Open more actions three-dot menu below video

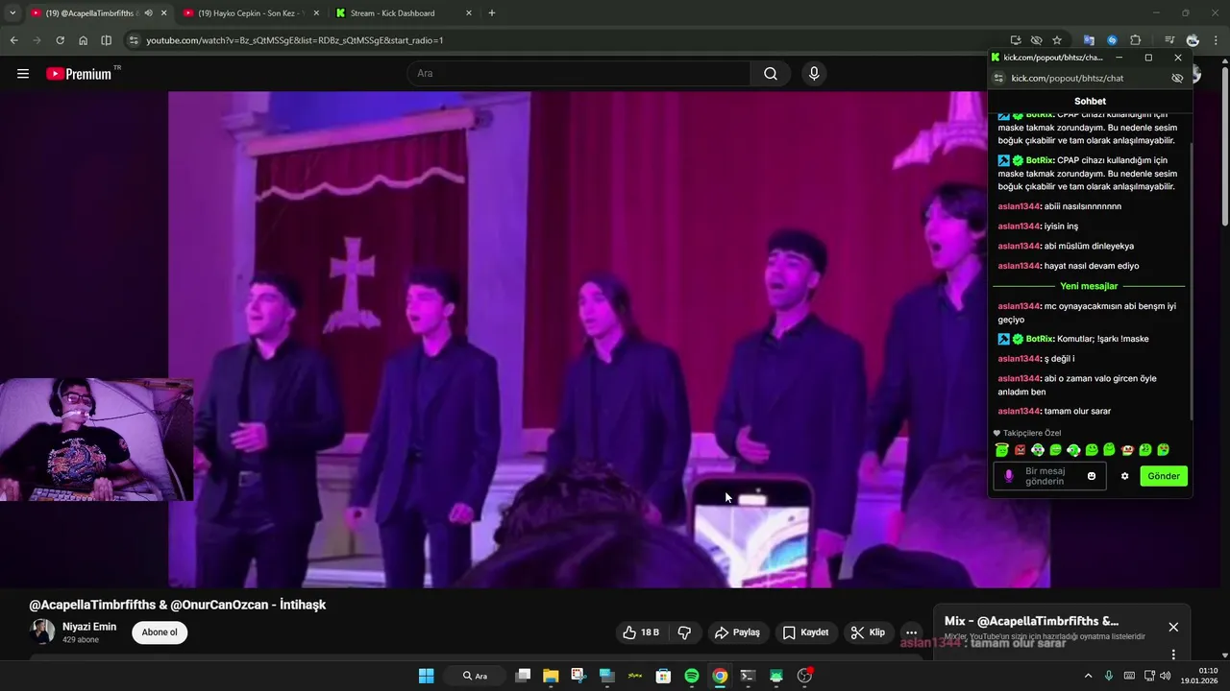click(912, 632)
